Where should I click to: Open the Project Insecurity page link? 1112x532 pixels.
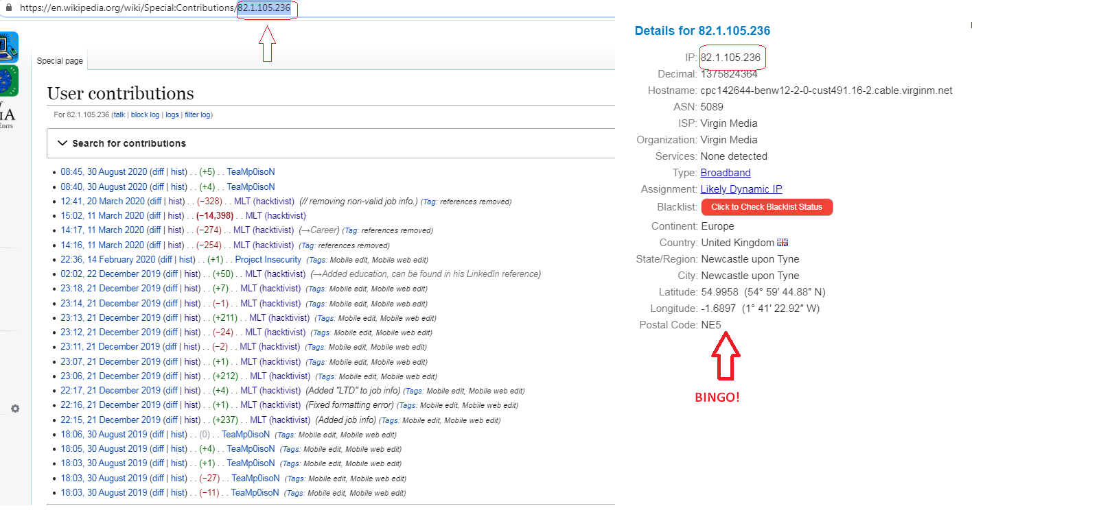coord(268,260)
